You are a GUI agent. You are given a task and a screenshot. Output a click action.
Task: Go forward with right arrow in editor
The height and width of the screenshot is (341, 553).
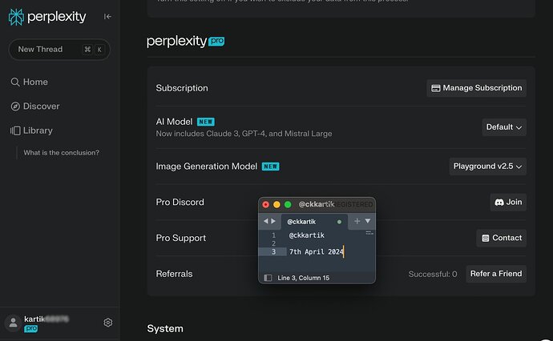(273, 221)
